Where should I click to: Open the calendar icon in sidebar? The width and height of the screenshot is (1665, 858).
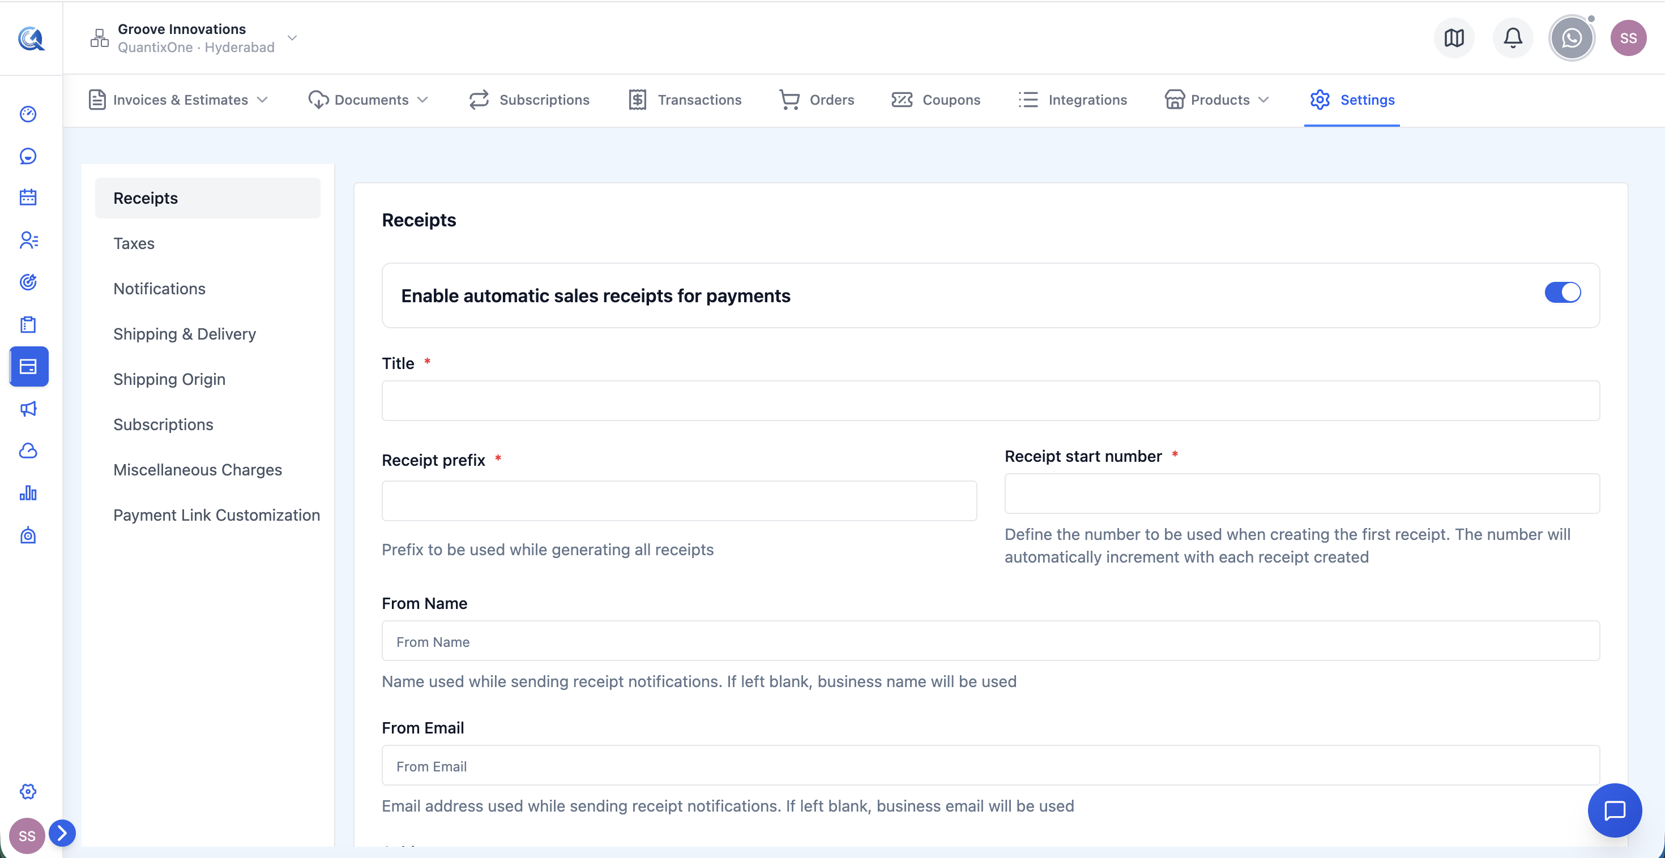(28, 198)
